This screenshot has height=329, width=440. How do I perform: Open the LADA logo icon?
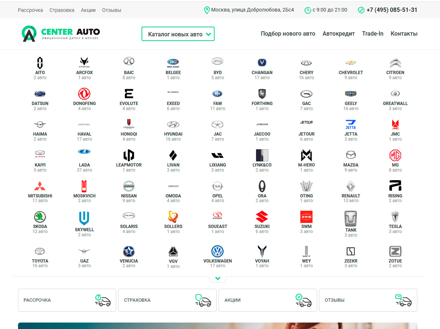[x=84, y=152]
